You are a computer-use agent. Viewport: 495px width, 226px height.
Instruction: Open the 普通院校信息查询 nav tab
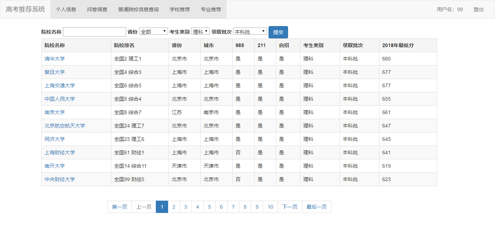(x=138, y=9)
